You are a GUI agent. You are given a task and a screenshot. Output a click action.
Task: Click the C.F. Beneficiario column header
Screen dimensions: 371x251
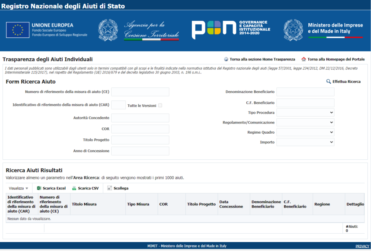(x=297, y=204)
